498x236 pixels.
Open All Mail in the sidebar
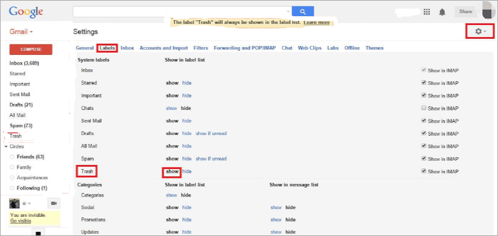click(17, 115)
